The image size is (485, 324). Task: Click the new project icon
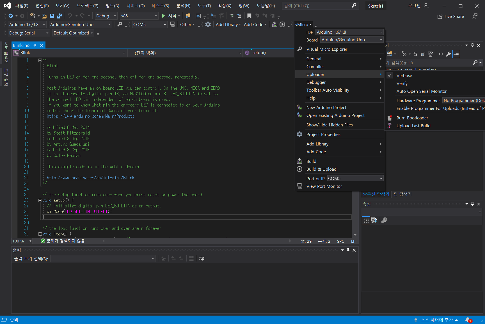click(33, 16)
